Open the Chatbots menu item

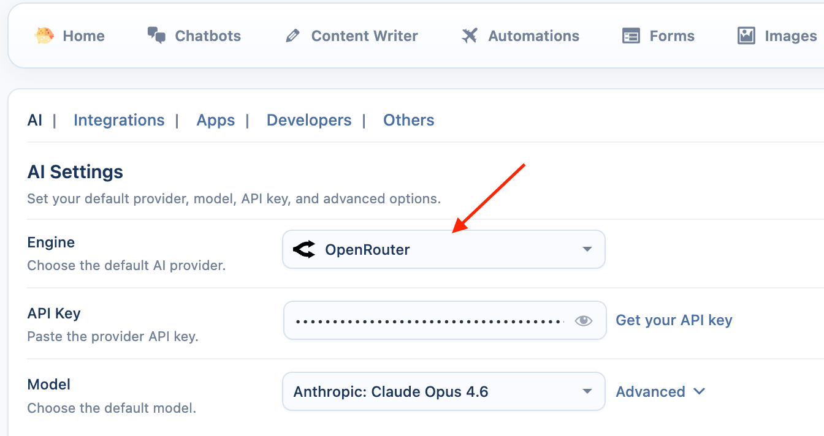[208, 36]
